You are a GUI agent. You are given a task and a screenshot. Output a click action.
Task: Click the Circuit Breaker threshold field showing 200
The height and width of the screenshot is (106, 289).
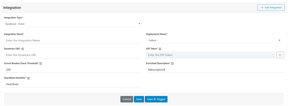(73, 70)
